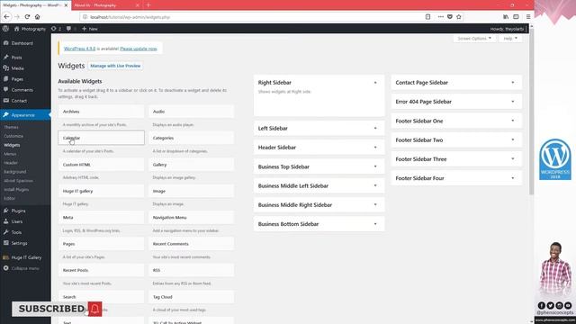
Task: Click browser back arrow
Action: tap(6, 17)
